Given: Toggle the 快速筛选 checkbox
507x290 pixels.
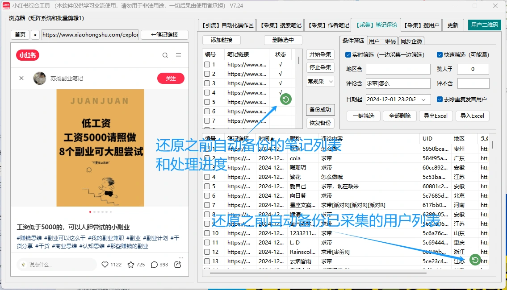Looking at the screenshot, I should [x=440, y=54].
